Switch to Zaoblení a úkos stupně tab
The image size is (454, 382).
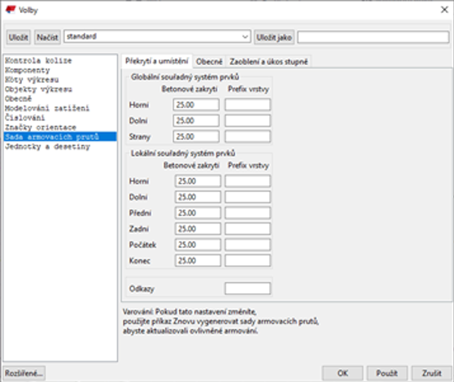[268, 62]
